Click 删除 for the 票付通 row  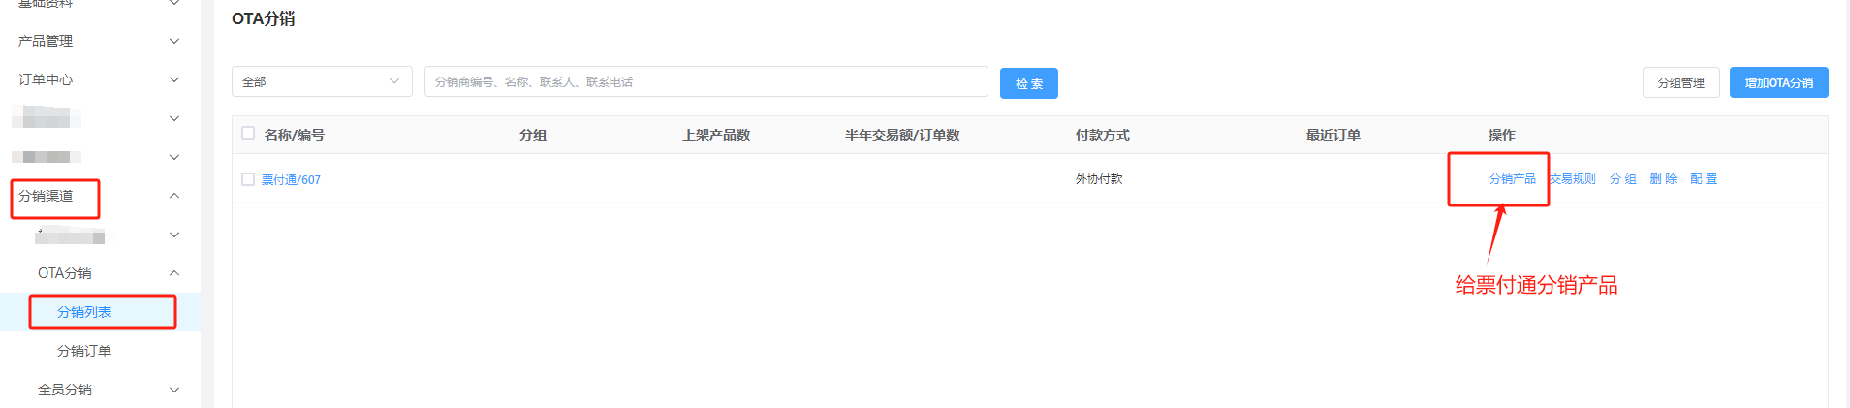tap(1663, 179)
